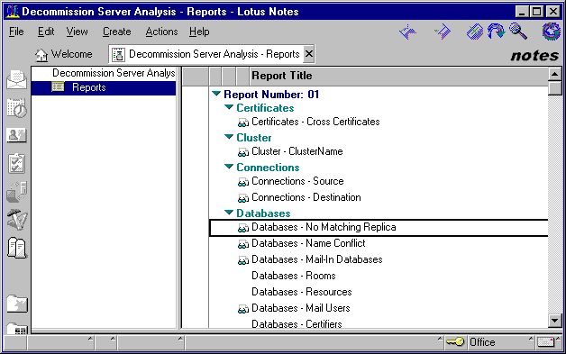Open the Edit menu
566x354 pixels.
pos(46,32)
